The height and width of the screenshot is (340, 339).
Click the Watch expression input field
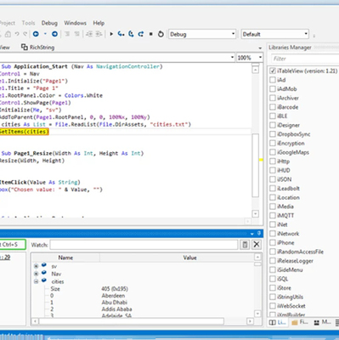(144, 245)
